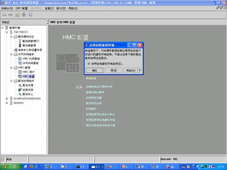Toggle the 启用远程虚拟终端连接 checkbox
This screenshot has width=227, height=170.
coord(89,63)
